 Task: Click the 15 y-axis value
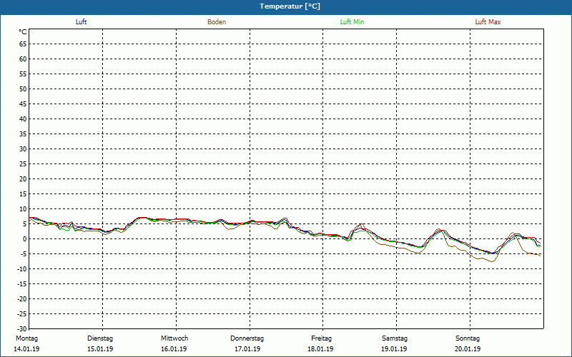click(x=23, y=193)
